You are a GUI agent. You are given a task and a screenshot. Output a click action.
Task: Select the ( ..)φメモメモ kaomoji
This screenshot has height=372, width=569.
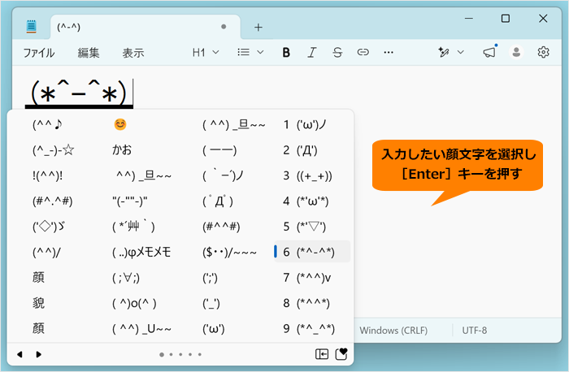pyautogui.click(x=141, y=252)
